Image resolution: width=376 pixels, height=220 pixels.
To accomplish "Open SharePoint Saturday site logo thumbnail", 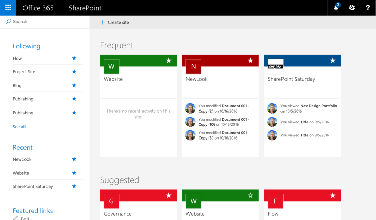I will tap(275, 63).
